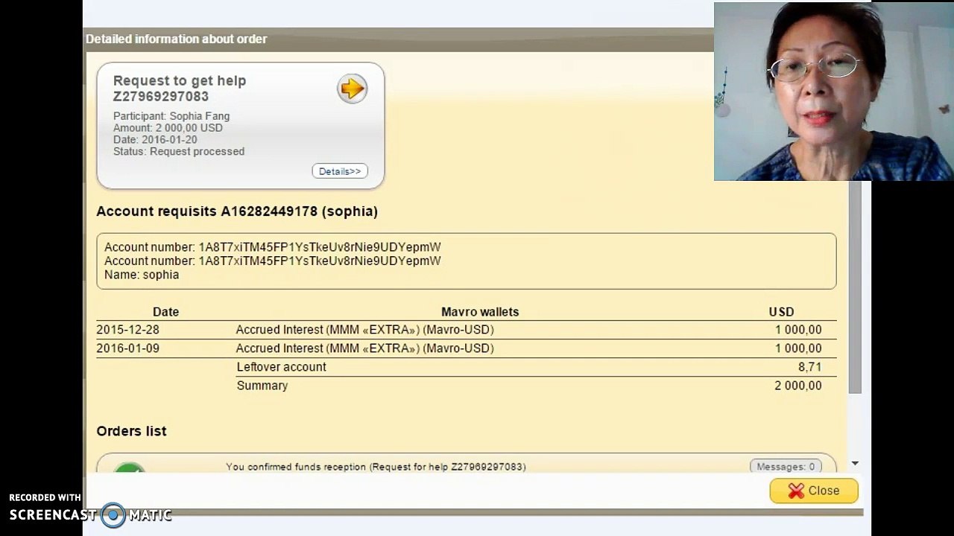This screenshot has width=954, height=536.
Task: Click the 'Leftover account' row label
Action: [x=282, y=367]
